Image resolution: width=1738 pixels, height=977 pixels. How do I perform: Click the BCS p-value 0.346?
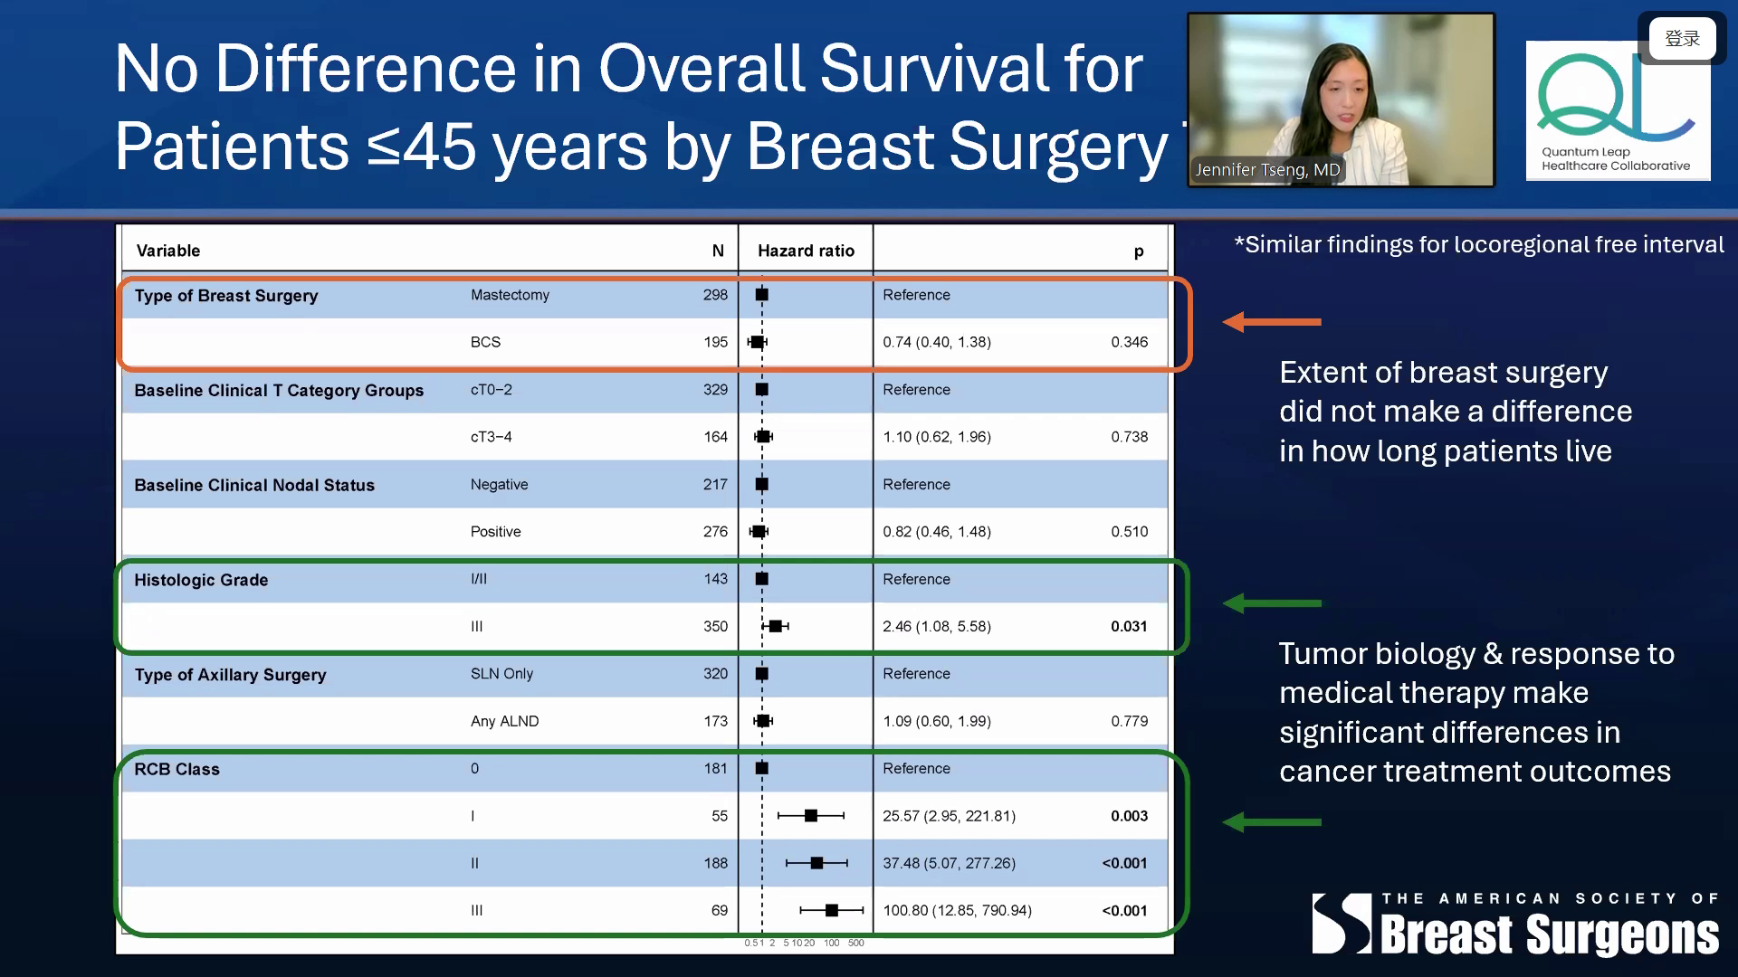pos(1129,342)
